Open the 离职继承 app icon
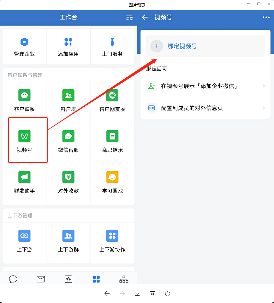Screen dimensions: 274x303 coord(112,140)
